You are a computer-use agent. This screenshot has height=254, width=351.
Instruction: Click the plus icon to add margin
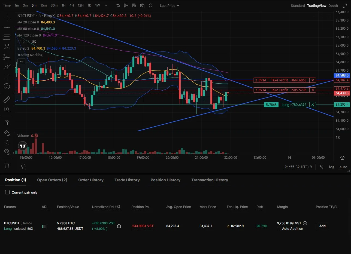click(305, 223)
